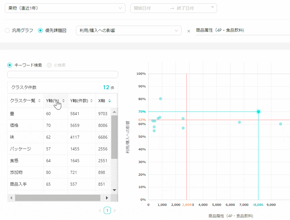Sort by Y軸(件数) column sort icon
The width and height of the screenshot is (290, 220).
tap(91, 101)
